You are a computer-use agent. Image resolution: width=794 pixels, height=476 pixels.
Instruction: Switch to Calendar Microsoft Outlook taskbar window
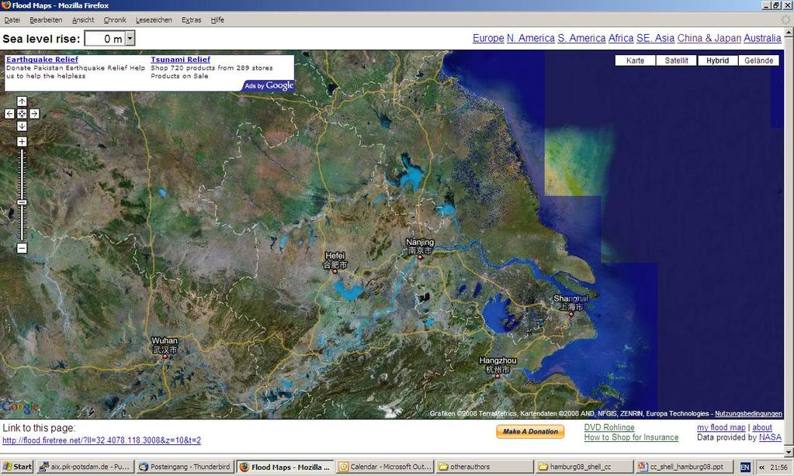385,467
